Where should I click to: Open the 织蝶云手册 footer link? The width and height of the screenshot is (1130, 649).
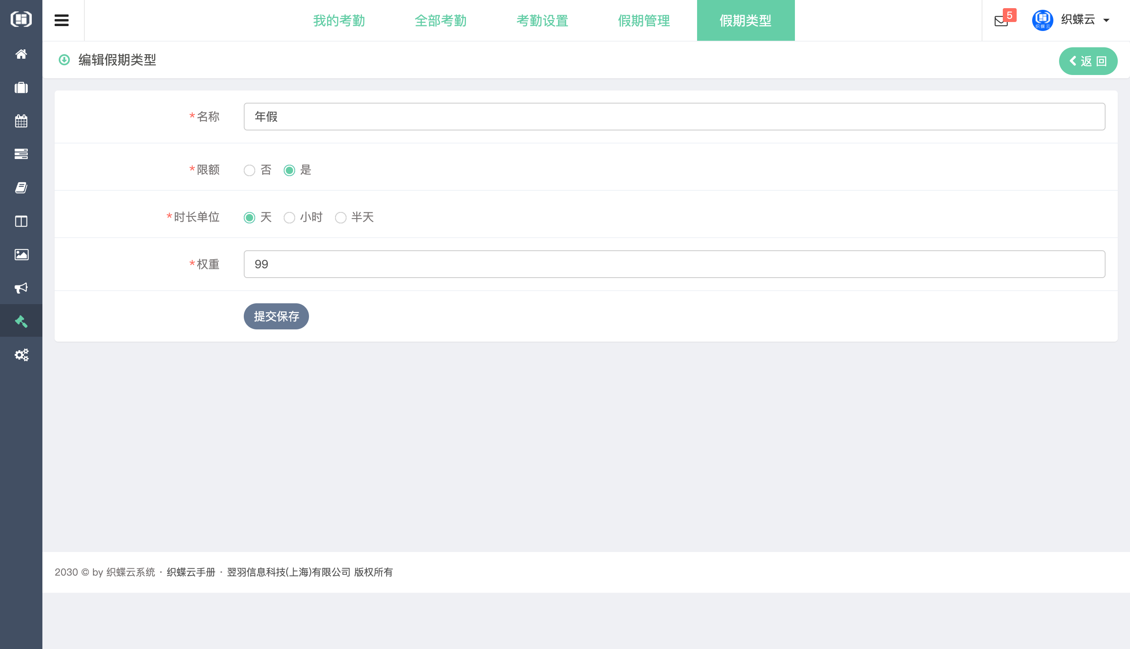(191, 572)
